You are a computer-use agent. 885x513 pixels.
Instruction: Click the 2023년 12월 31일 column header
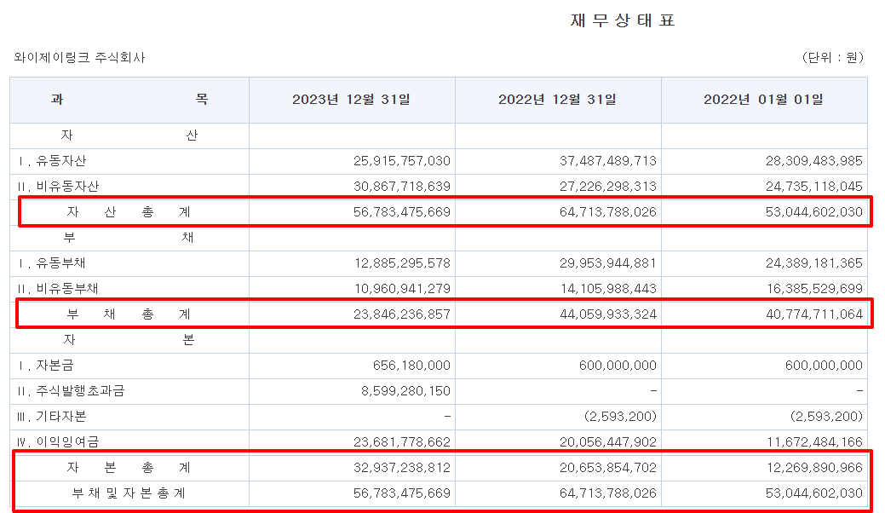click(x=352, y=100)
